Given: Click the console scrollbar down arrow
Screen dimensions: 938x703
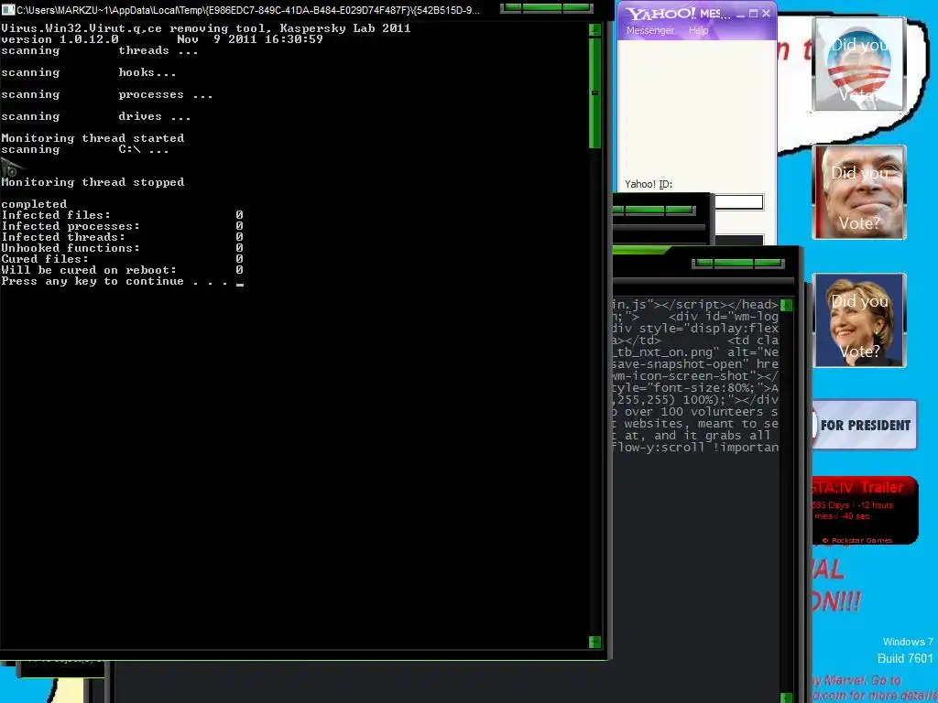Looking at the screenshot, I should point(594,642).
